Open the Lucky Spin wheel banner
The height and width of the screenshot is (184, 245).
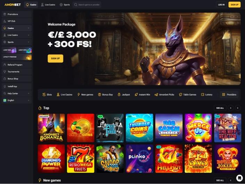click(x=25, y=50)
